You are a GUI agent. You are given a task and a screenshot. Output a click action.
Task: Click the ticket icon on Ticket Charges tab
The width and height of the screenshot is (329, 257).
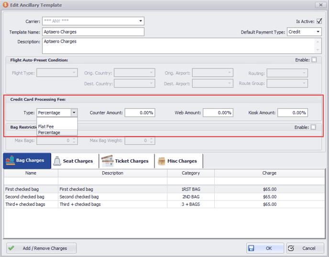point(108,161)
